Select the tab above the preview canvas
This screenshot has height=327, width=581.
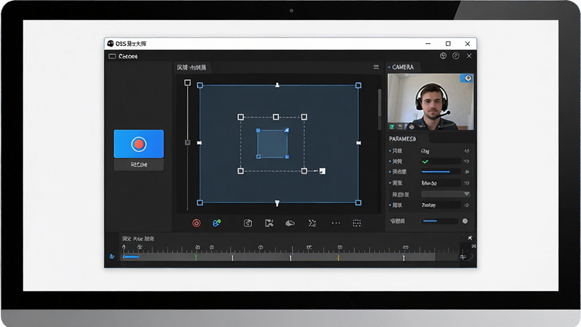coord(192,68)
